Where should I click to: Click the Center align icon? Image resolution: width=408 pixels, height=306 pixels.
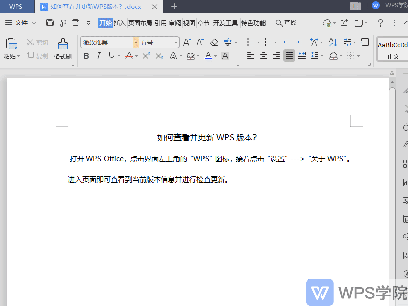[264, 56]
